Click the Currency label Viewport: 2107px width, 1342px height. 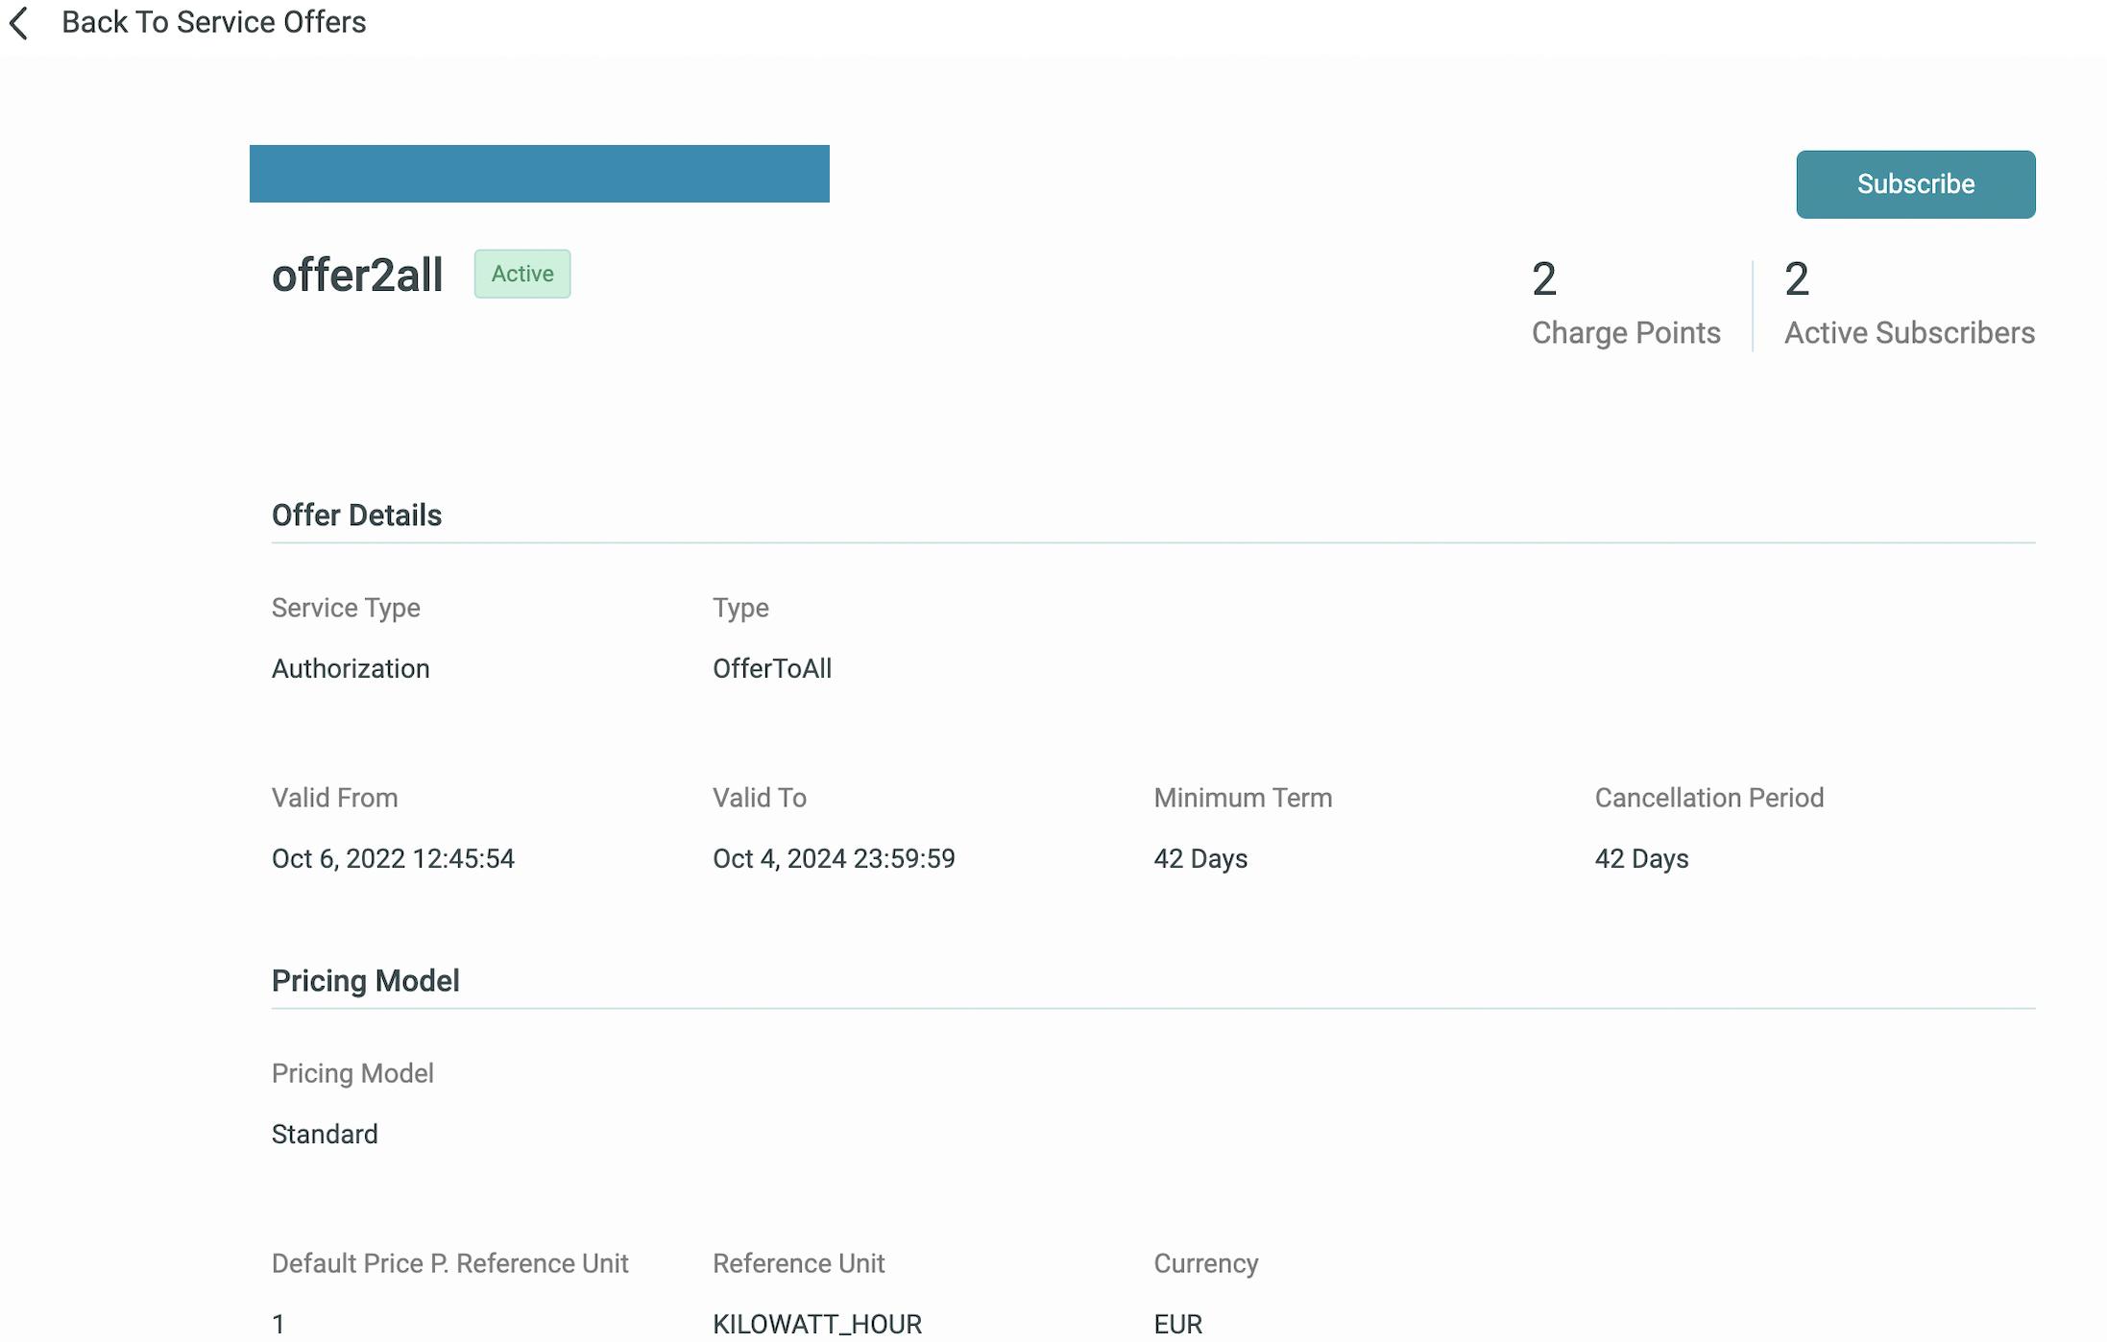[x=1205, y=1263]
